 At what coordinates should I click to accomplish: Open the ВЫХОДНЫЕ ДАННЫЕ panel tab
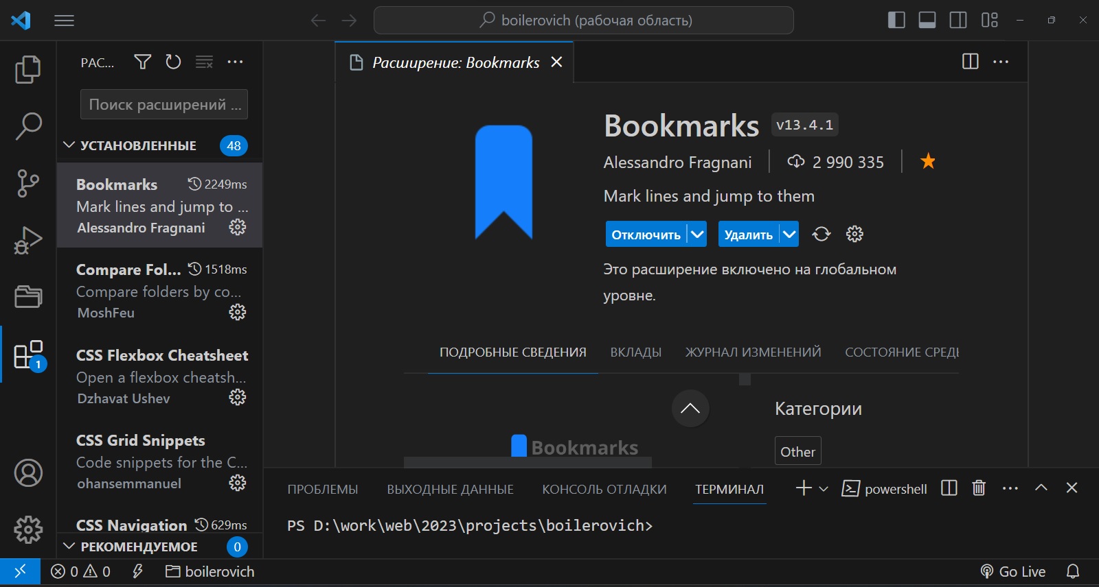point(450,490)
